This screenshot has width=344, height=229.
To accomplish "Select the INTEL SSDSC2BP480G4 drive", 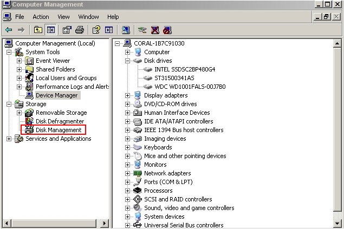I will [x=184, y=69].
